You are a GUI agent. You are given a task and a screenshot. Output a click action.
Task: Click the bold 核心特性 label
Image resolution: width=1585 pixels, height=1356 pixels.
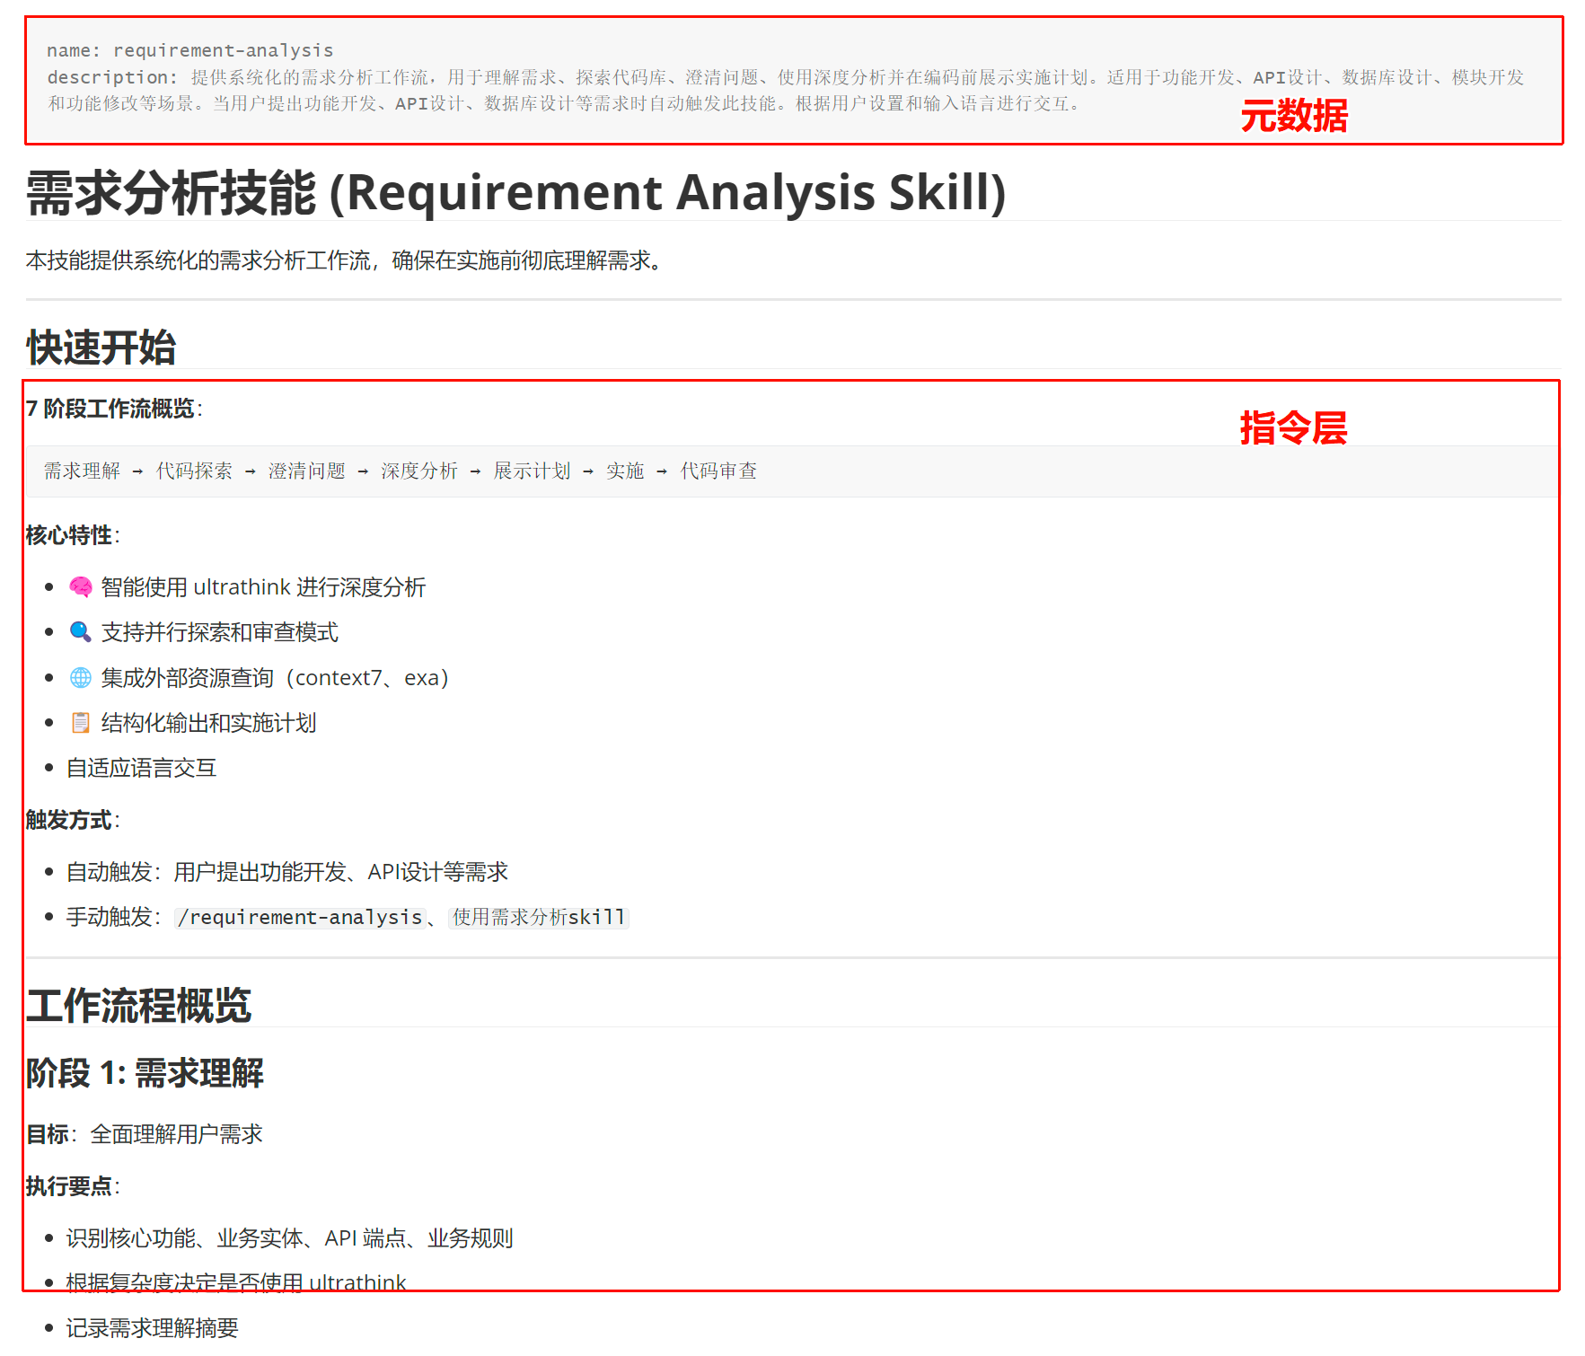69,536
